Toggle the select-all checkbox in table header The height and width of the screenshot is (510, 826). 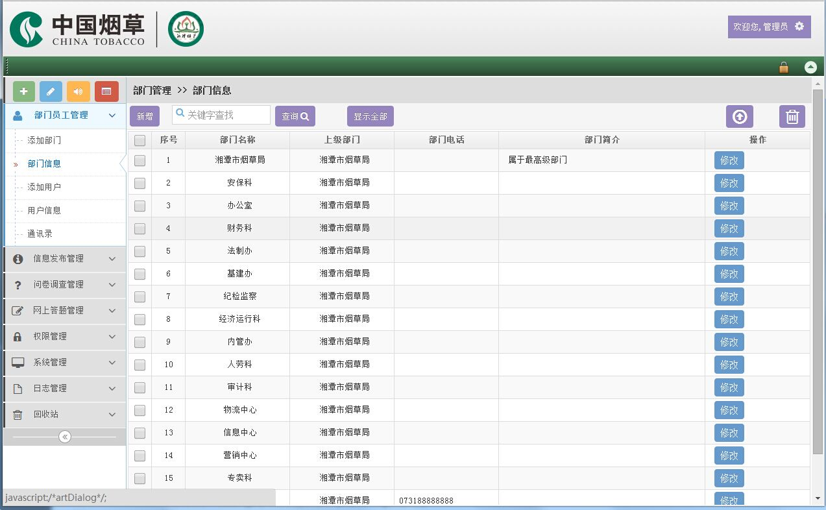pos(140,140)
